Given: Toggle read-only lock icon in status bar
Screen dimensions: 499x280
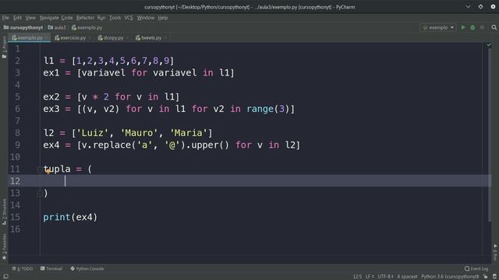Looking at the screenshot, I should point(485,277).
